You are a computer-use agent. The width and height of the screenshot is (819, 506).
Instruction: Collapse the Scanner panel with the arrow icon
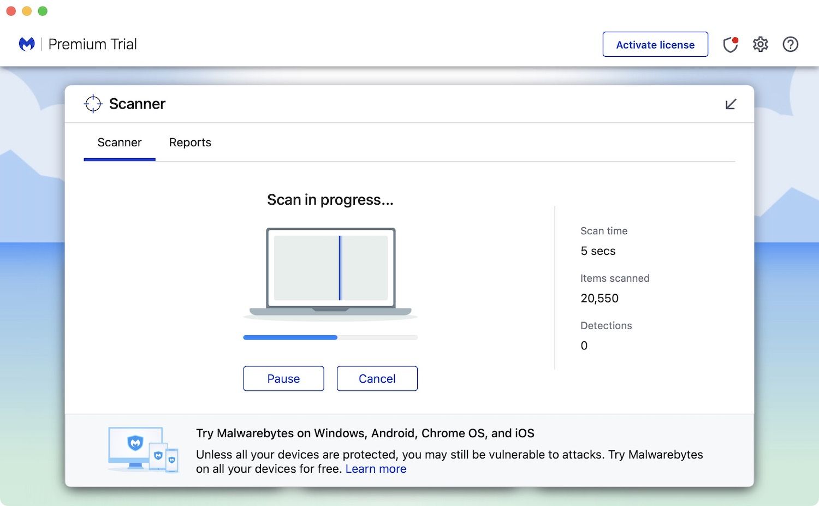pos(731,104)
